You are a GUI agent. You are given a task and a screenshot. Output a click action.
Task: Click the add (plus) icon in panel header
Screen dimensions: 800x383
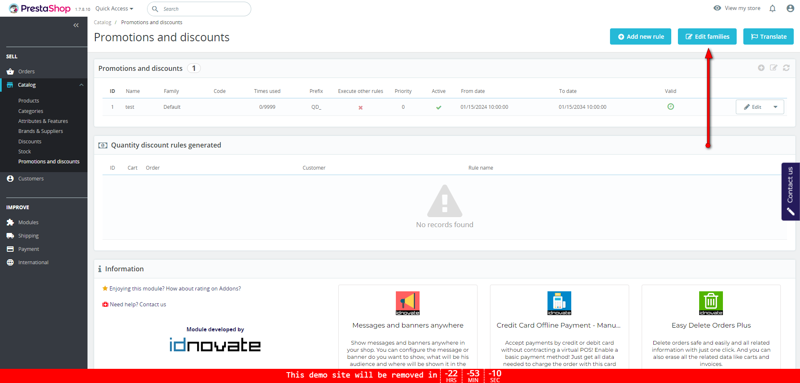761,68
